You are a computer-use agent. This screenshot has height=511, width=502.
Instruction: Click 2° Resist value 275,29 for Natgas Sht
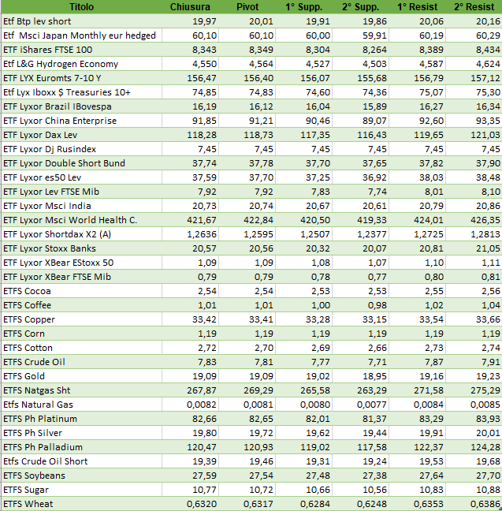474,390
